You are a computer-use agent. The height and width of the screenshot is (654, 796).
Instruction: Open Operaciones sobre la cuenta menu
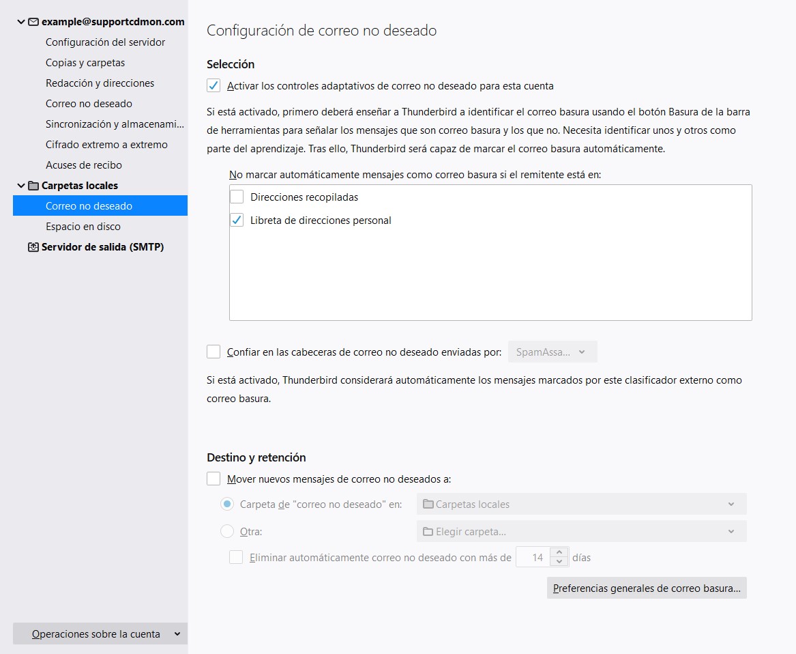100,634
